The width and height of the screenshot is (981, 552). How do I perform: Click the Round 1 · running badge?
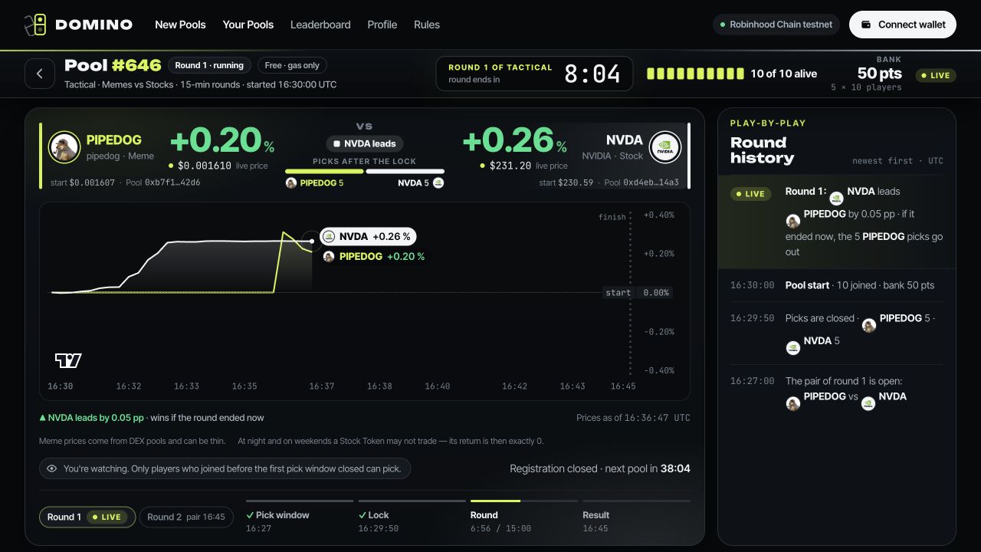click(209, 66)
